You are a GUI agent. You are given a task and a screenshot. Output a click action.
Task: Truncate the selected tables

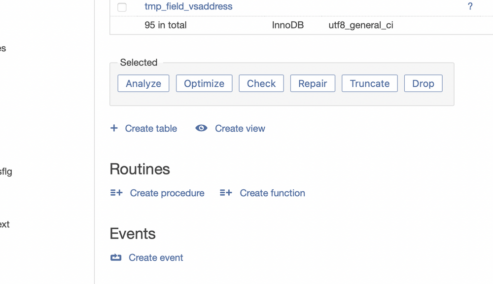tap(370, 83)
